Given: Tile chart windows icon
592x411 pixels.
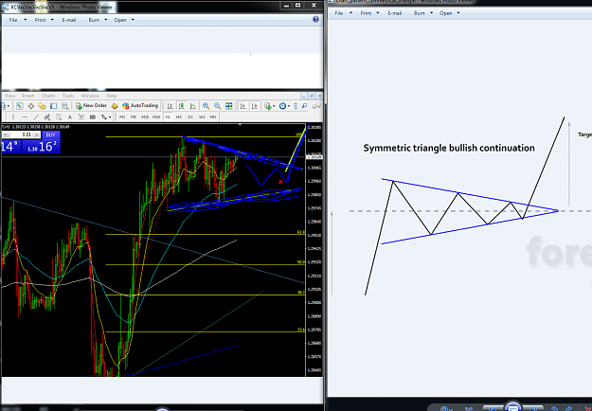Looking at the screenshot, I should 229,106.
